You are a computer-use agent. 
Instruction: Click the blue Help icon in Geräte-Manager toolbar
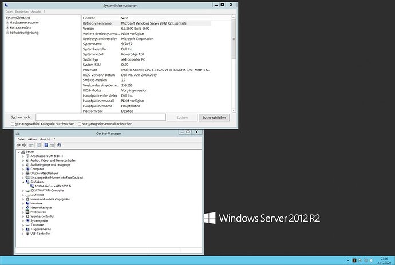[46, 145]
